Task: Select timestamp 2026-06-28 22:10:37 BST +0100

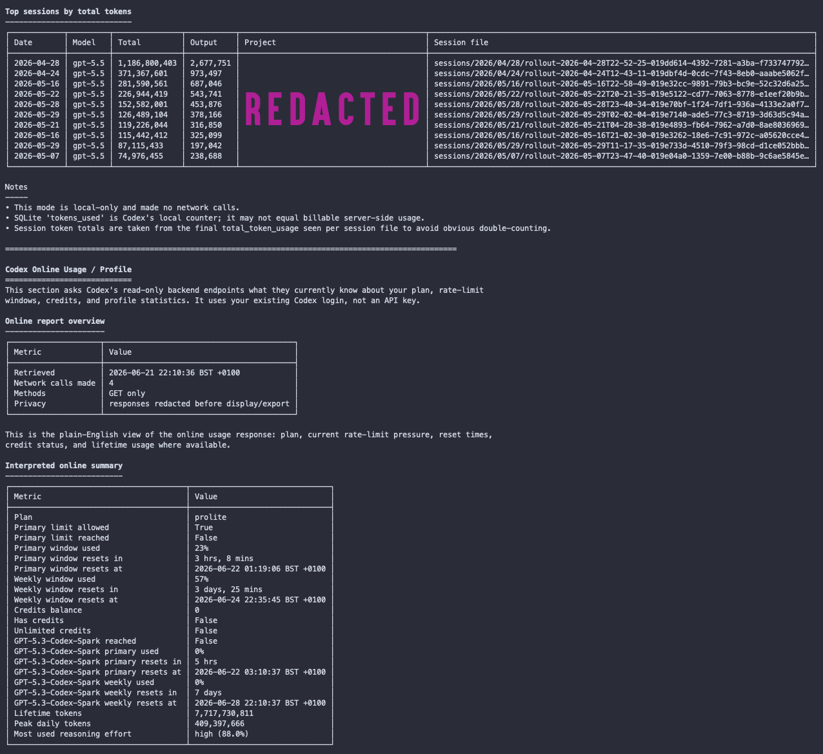Action: pyautogui.click(x=261, y=703)
